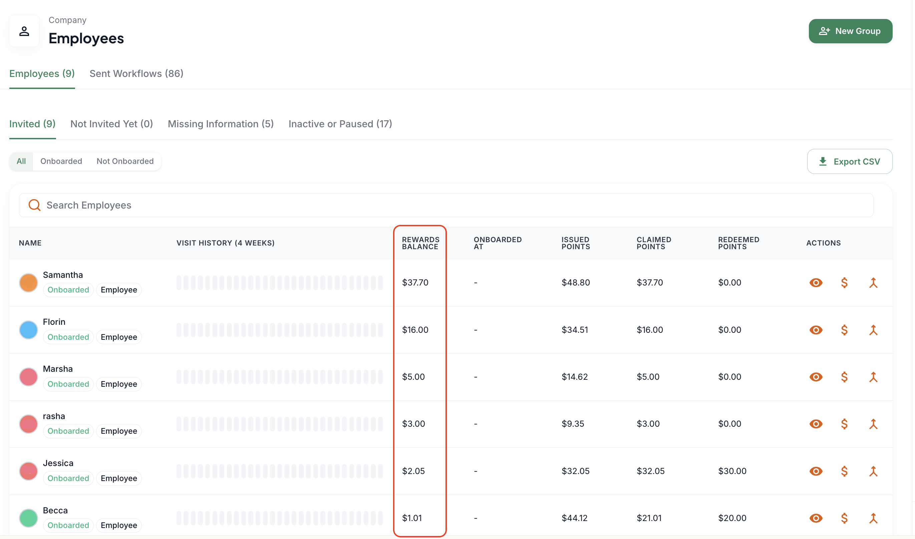Viewport: 915px width, 539px height.
Task: Click the search magnifier icon
Action: pyautogui.click(x=34, y=205)
